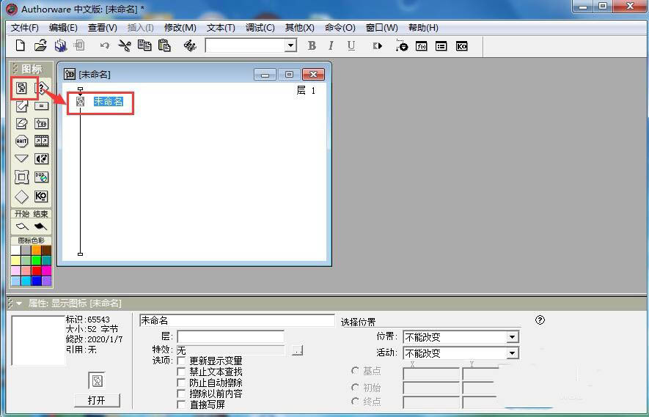The height and width of the screenshot is (417, 649).
Task: Select the Decision diamond icon
Action: [x=21, y=196]
